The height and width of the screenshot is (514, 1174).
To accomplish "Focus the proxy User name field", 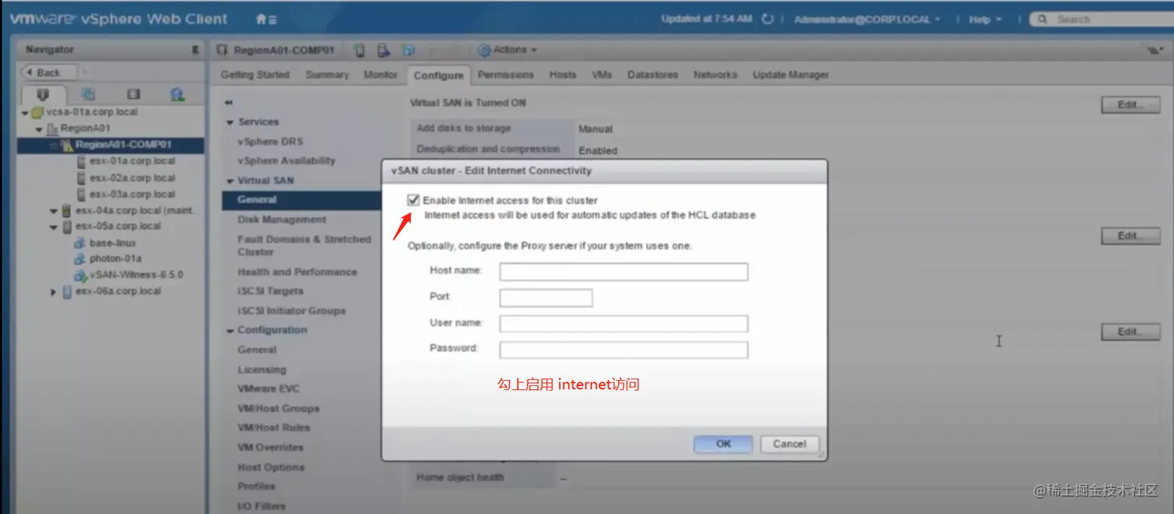I will point(623,323).
